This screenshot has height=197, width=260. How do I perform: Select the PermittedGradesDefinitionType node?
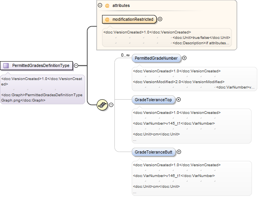pyautogui.click(x=37, y=66)
